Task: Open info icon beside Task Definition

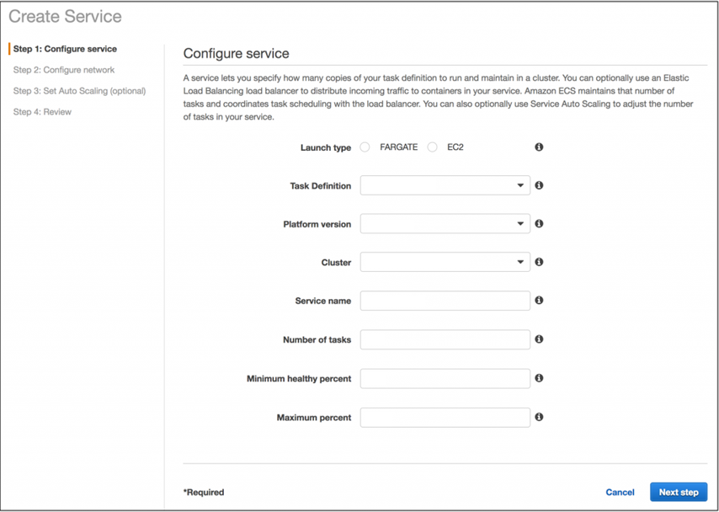Action: point(539,185)
